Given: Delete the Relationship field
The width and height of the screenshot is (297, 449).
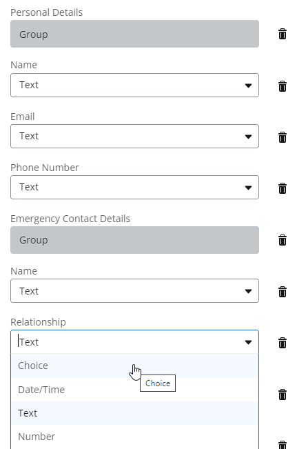Looking at the screenshot, I should [282, 343].
